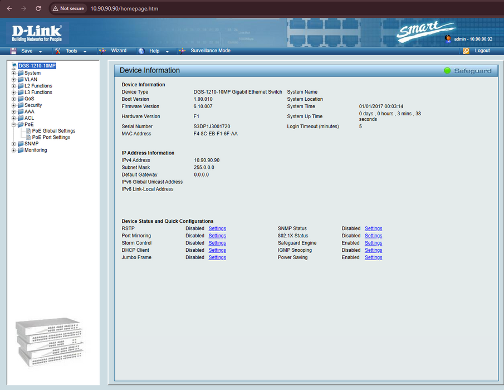The height and width of the screenshot is (390, 504).
Task: Open IGMP Snooping Settings link
Action: tap(374, 250)
